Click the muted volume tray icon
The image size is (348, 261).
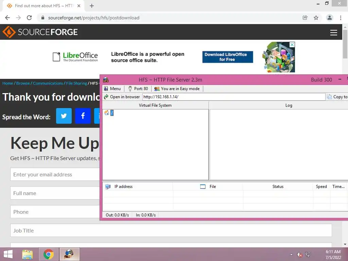click(300, 255)
